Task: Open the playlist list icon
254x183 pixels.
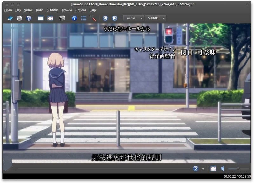Action: [x=84, y=18]
